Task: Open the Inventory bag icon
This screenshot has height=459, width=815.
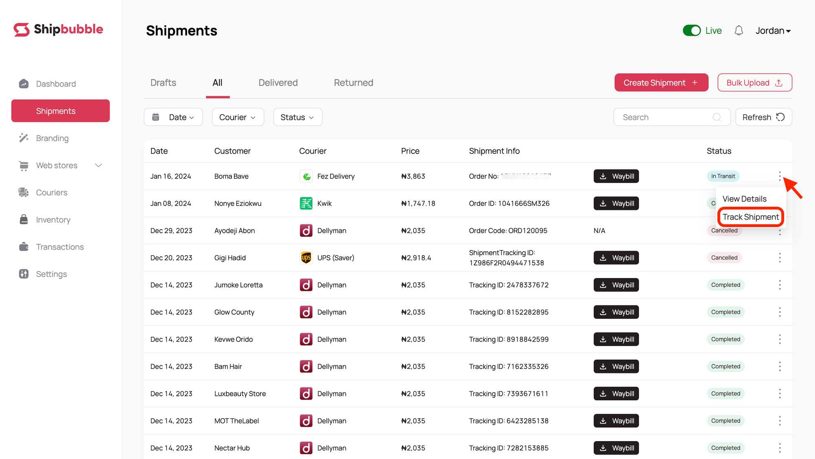Action: [x=24, y=220]
